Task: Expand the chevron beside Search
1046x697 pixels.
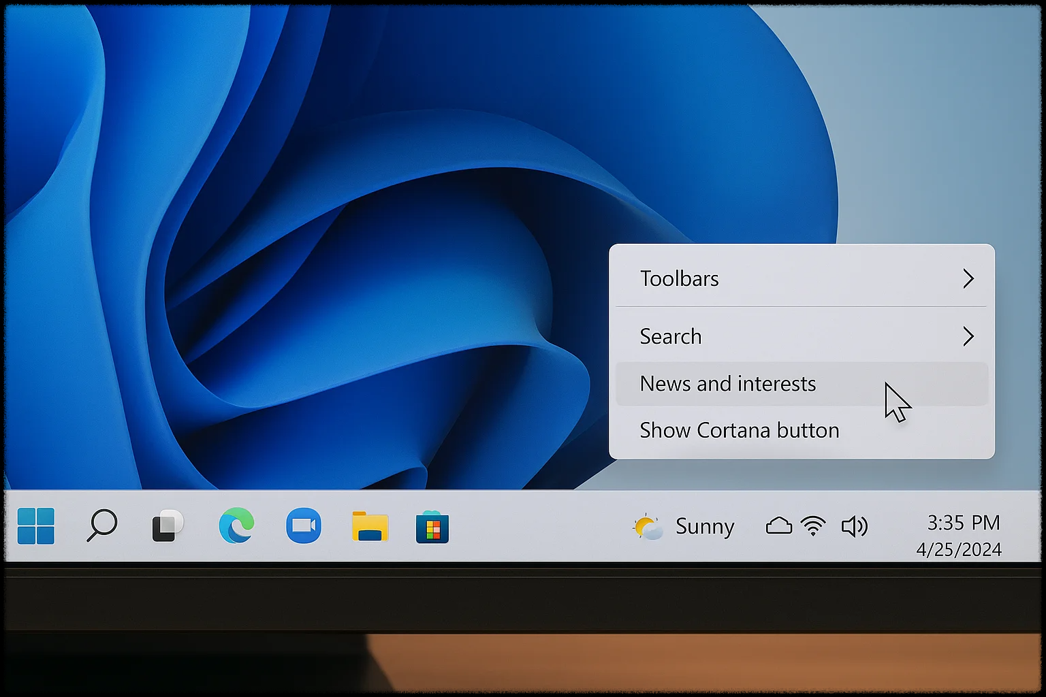Action: [x=968, y=336]
